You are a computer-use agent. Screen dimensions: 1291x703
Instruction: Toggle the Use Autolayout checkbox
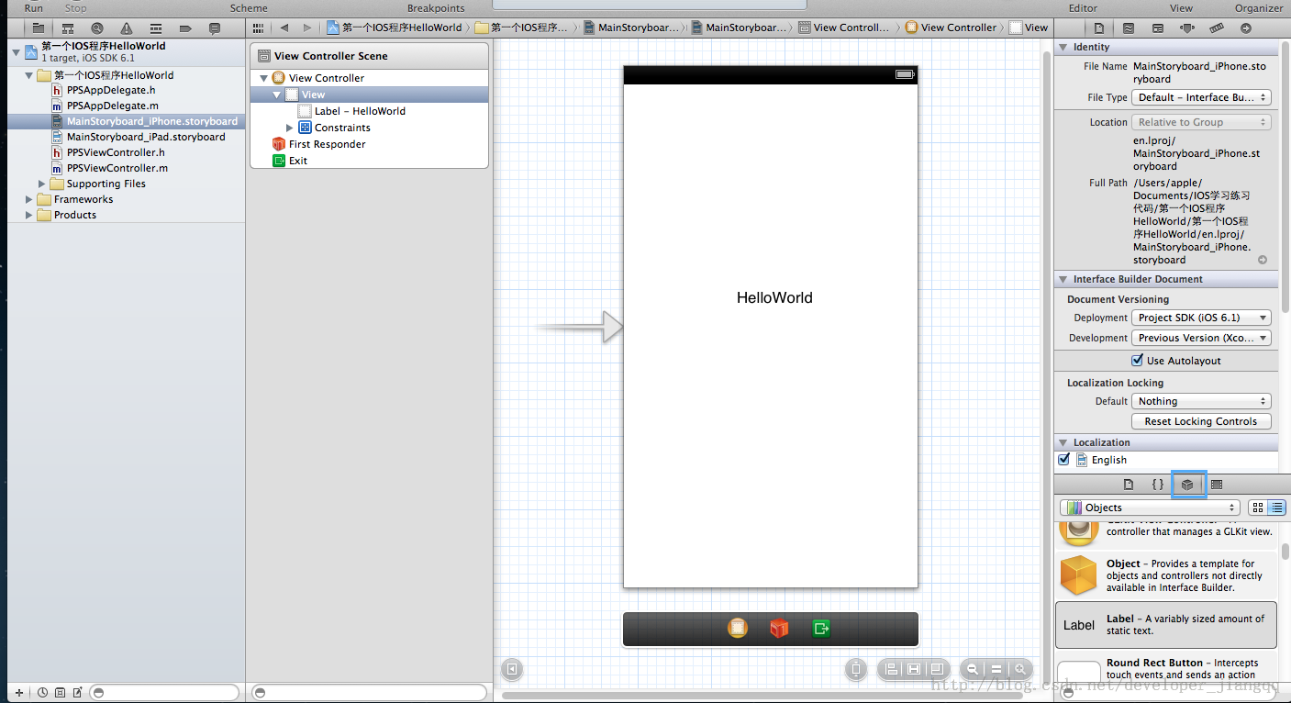1138,361
